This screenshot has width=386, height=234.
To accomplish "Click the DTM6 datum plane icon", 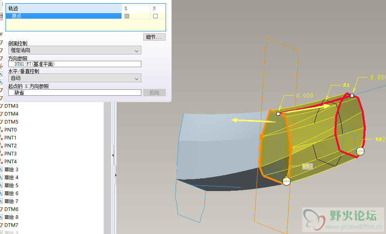I will [2, 209].
